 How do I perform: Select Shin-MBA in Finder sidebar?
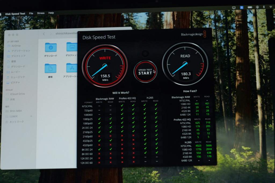pyautogui.click(x=14, y=111)
